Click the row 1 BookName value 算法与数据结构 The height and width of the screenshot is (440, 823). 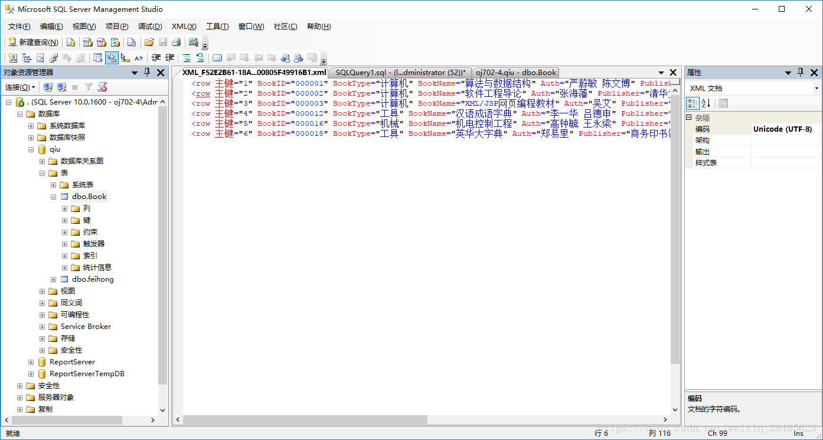tap(498, 83)
